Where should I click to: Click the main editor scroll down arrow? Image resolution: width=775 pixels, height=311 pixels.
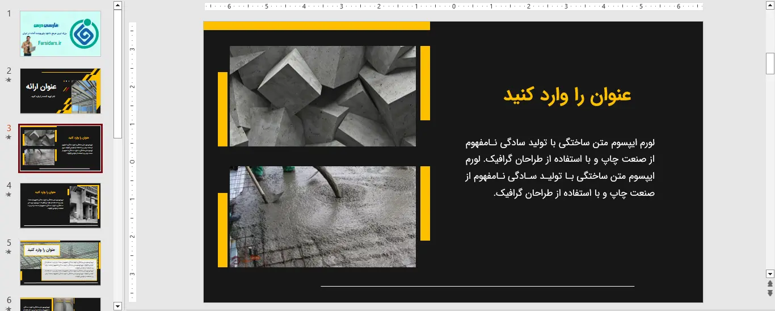coord(770,273)
